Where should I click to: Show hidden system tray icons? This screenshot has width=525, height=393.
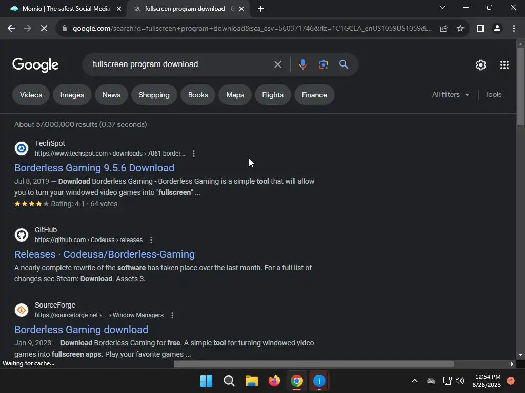pyautogui.click(x=414, y=381)
